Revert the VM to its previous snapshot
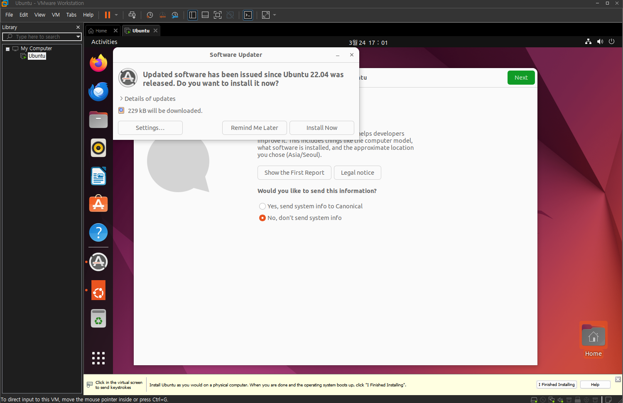Viewport: 623px width, 403px height. (x=162, y=15)
